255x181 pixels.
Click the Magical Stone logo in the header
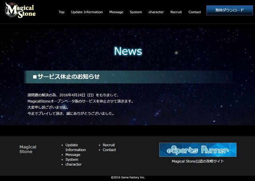[x=20, y=10]
